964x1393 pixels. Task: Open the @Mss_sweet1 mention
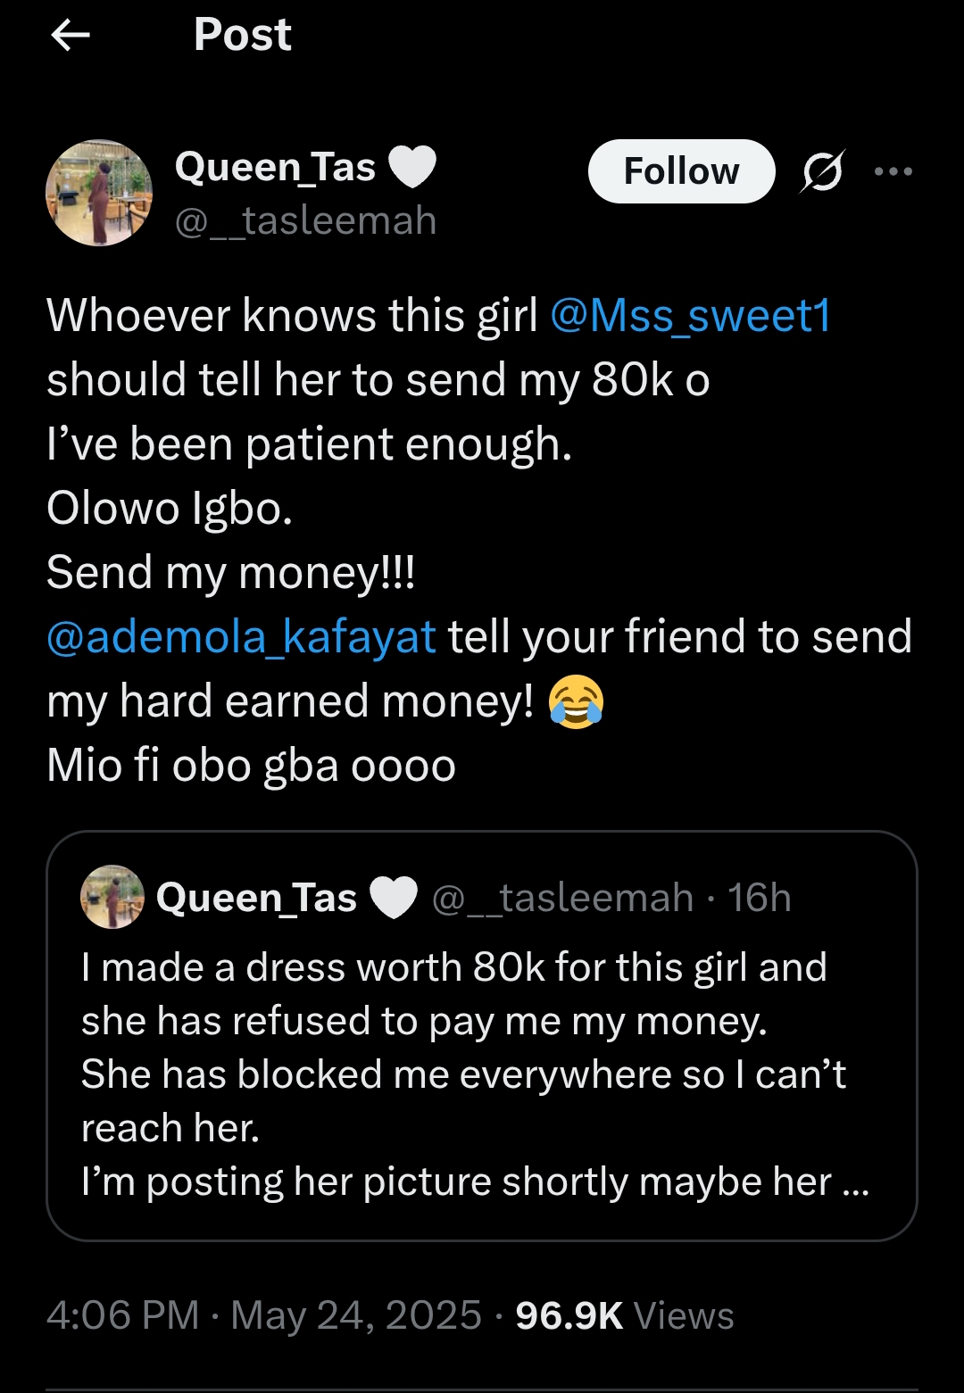point(690,316)
